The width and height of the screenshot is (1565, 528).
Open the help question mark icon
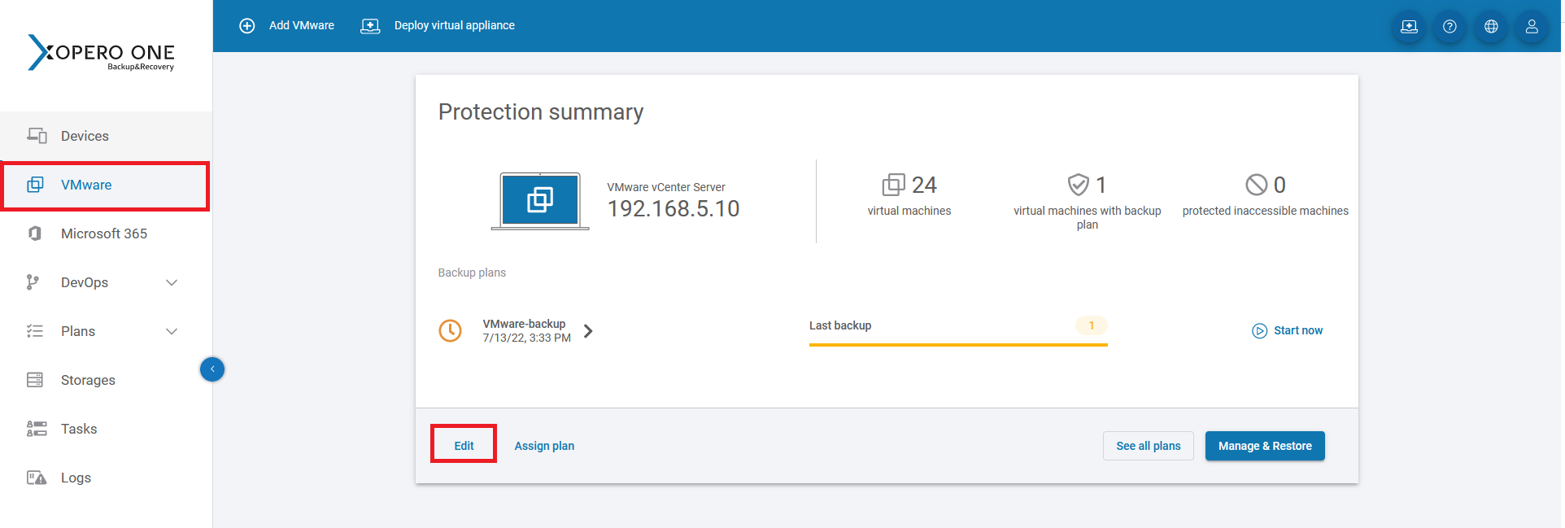1449,26
